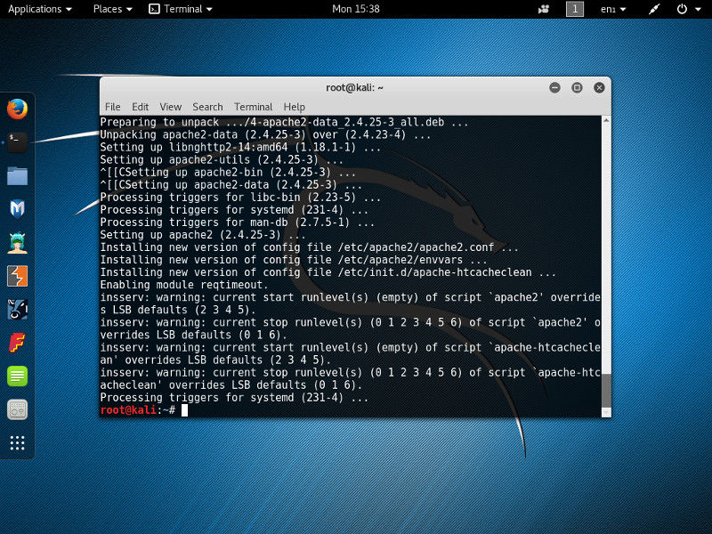Click the stylus settings icon in top bar
The image size is (712, 534).
point(653,10)
